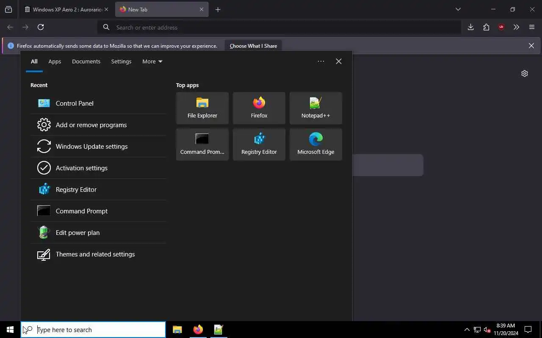Open Registry Editor tile in Top apps
The image size is (542, 338).
coord(259,144)
